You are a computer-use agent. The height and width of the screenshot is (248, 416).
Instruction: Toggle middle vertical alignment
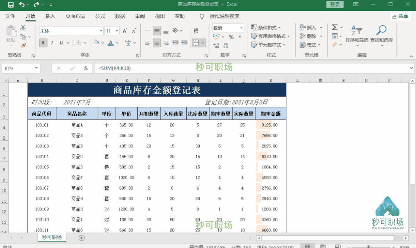[157, 31]
